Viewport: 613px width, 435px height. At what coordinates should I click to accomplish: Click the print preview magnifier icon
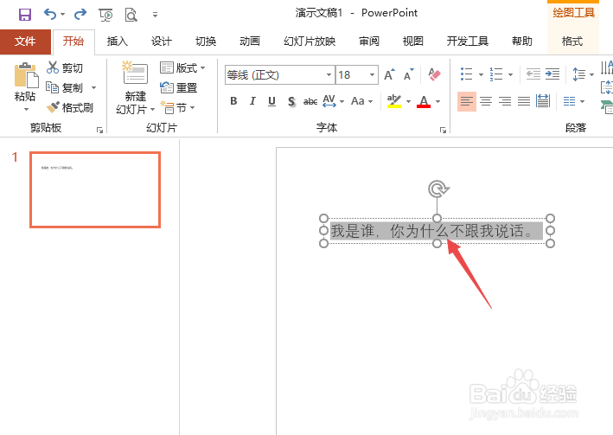click(131, 15)
